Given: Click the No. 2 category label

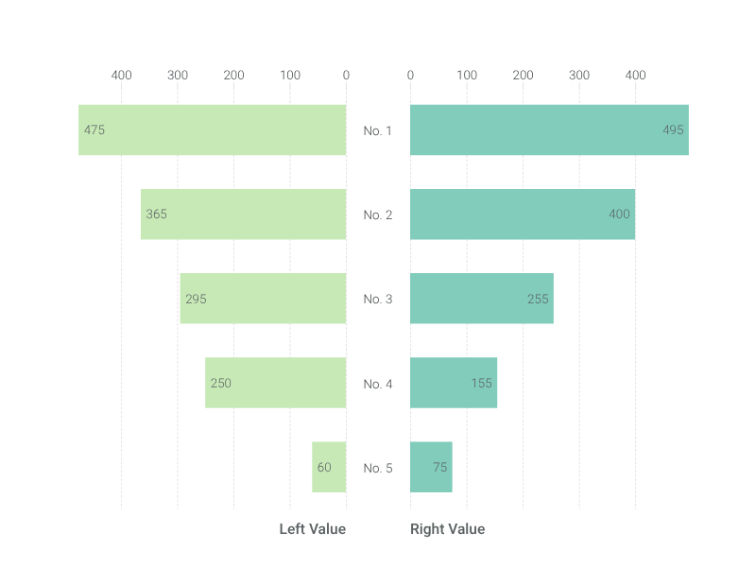Looking at the screenshot, I should tap(378, 215).
